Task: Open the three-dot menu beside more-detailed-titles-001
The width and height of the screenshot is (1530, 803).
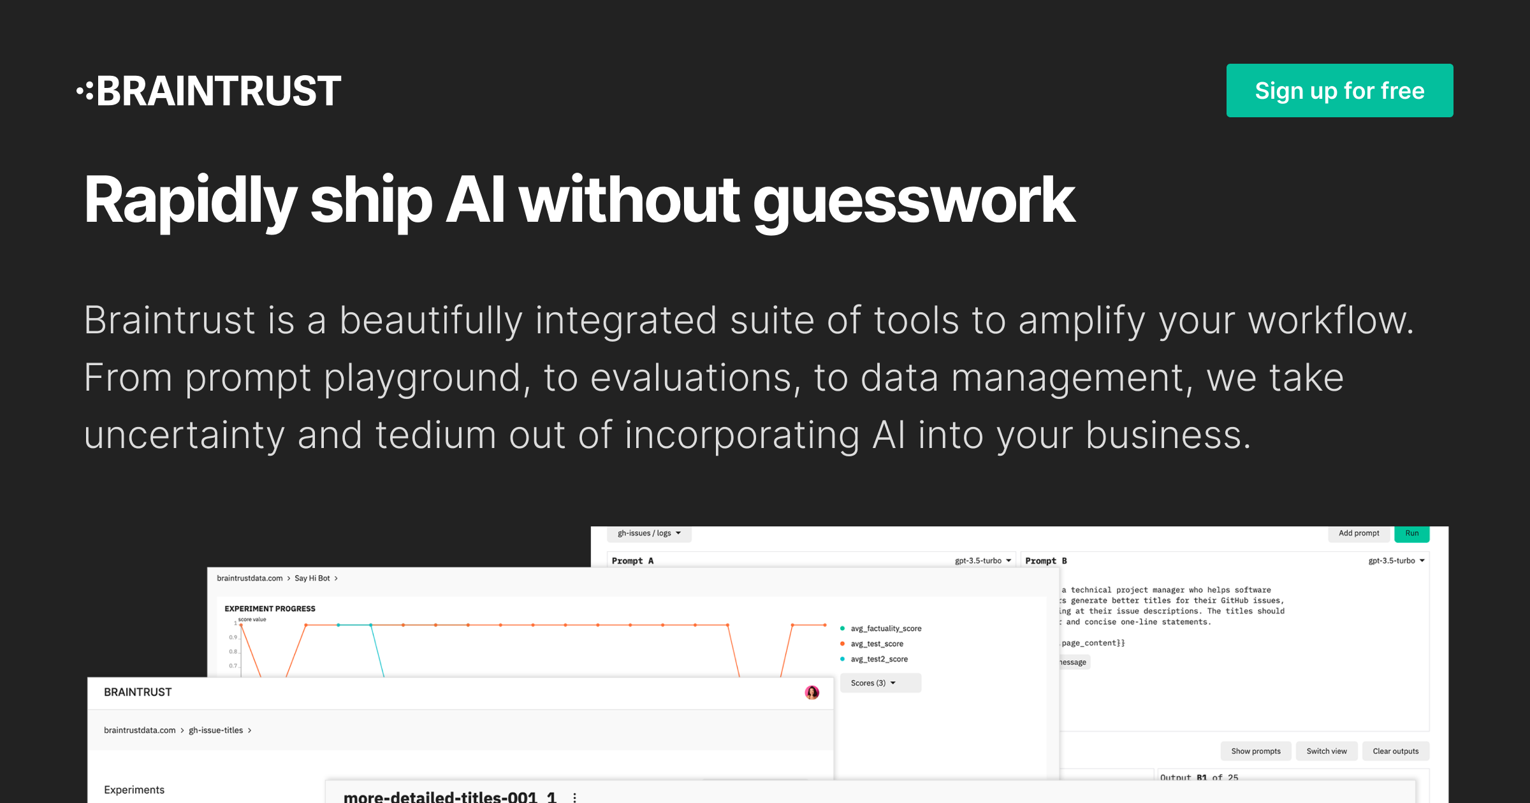Action: (574, 797)
